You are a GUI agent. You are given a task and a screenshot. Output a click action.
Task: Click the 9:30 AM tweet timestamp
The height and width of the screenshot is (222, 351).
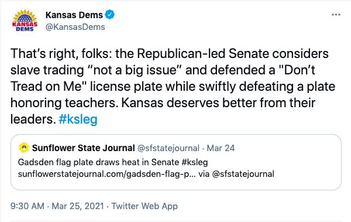click(27, 206)
